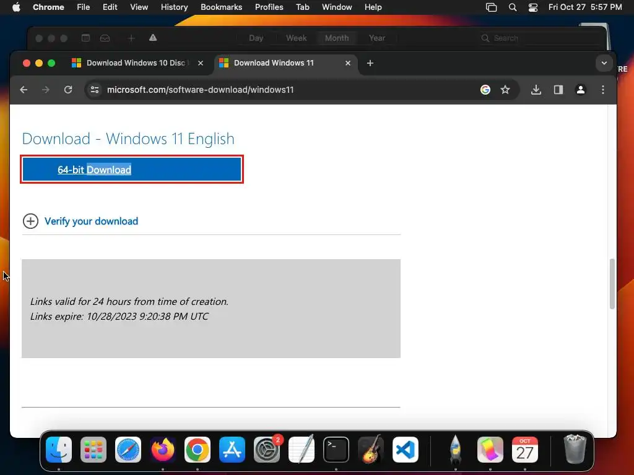Click calendars list icon in Calendar window
This screenshot has height=475, width=634.
coord(85,38)
